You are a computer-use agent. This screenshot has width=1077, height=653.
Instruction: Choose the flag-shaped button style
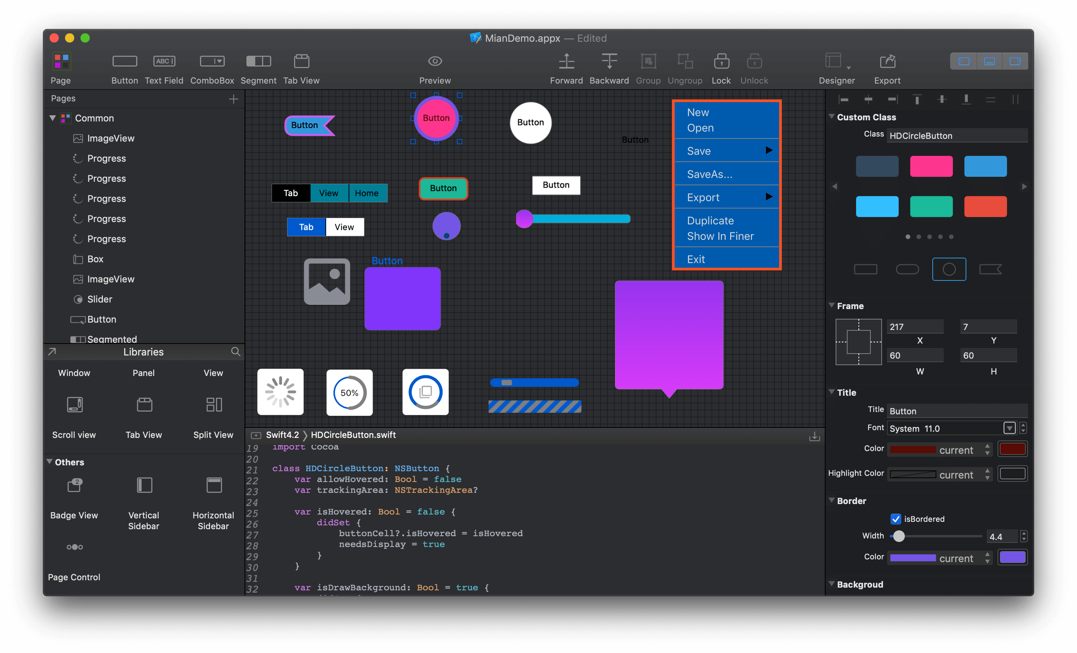(x=990, y=269)
